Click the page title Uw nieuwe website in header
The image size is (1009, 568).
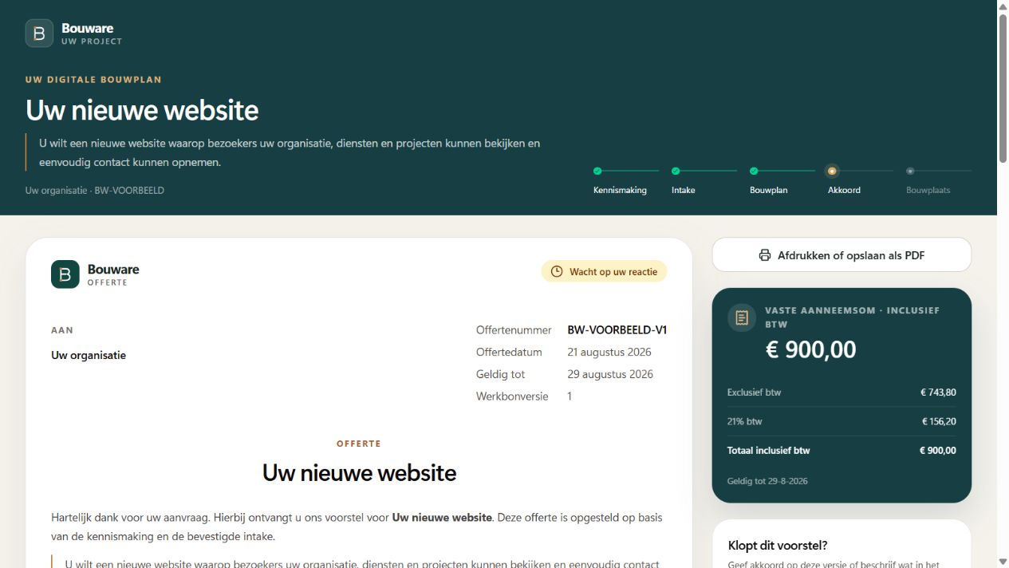click(142, 110)
